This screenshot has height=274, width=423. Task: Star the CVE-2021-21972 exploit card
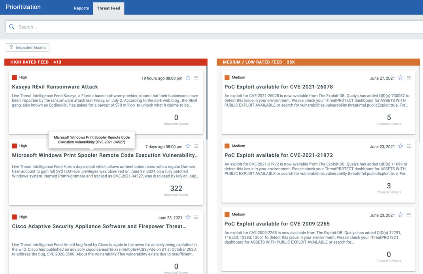tap(400, 146)
